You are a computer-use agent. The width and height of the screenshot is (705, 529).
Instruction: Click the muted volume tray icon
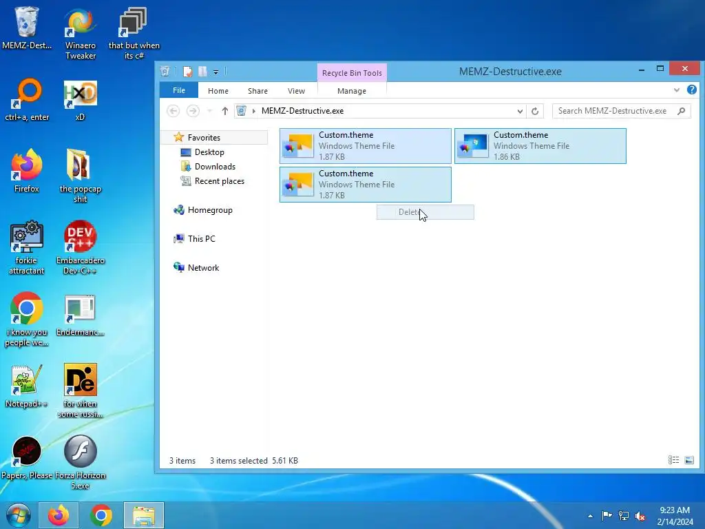click(x=640, y=516)
